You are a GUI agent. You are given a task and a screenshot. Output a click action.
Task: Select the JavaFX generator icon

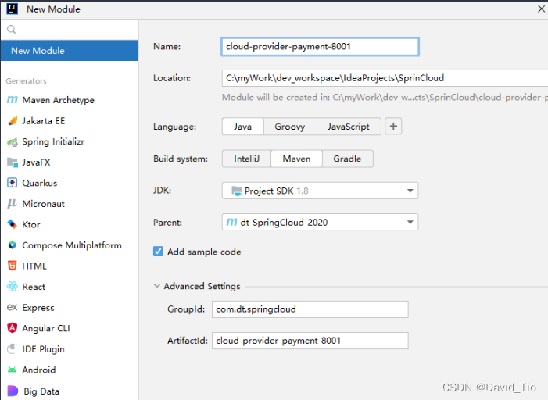coord(13,162)
